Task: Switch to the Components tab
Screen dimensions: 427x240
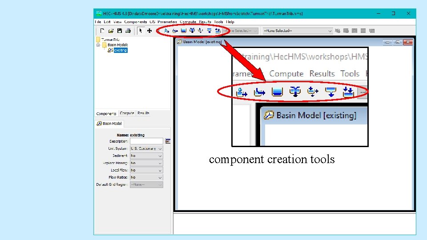Action: (x=106, y=113)
